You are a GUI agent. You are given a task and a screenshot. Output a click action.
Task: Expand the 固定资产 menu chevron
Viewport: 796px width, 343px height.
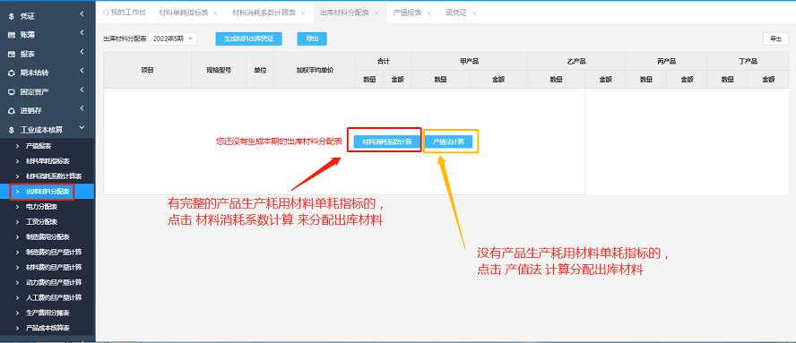[82, 90]
